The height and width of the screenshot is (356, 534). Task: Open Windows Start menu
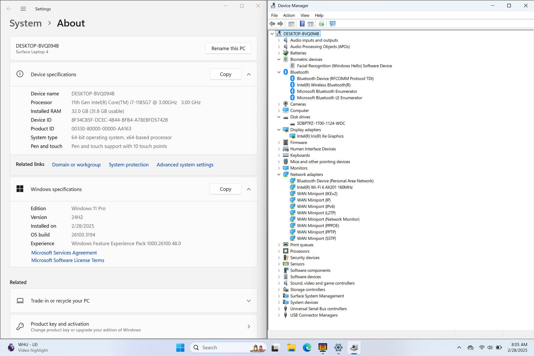180,348
